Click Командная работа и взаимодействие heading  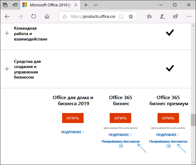pyautogui.click(x=31, y=34)
